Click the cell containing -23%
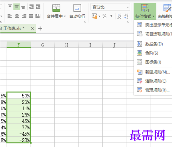 click(x=19, y=140)
